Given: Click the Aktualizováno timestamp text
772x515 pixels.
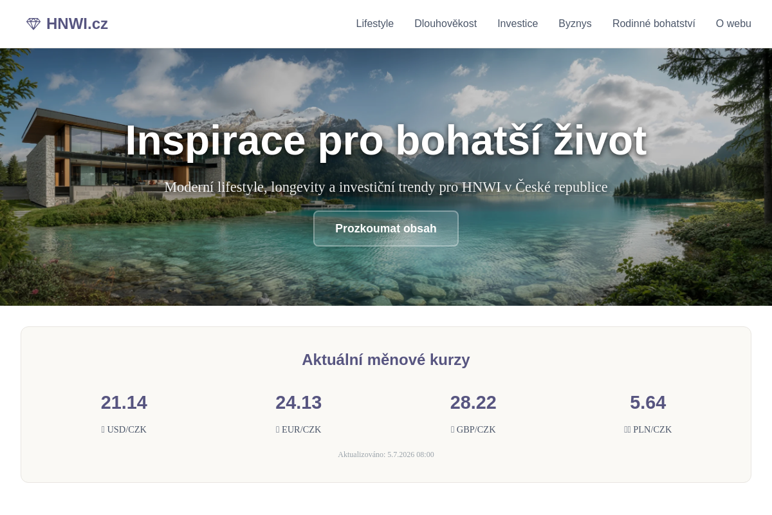Looking at the screenshot, I should click(x=386, y=454).
